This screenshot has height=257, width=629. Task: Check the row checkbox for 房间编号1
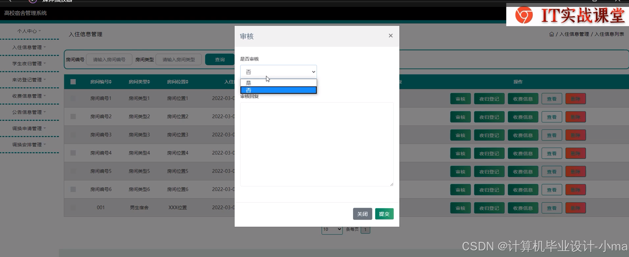(73, 98)
